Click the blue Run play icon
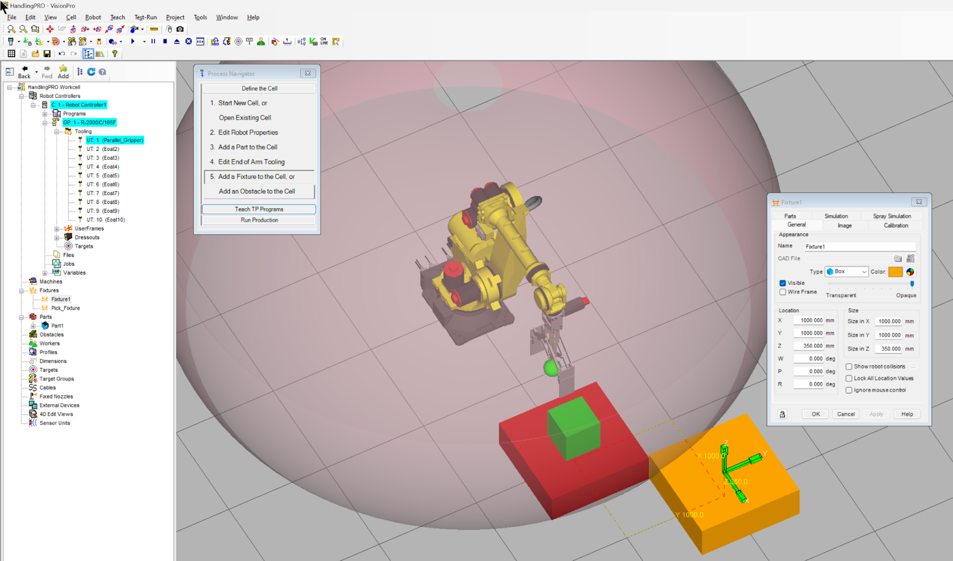Screen dimensions: 953x561 point(133,41)
